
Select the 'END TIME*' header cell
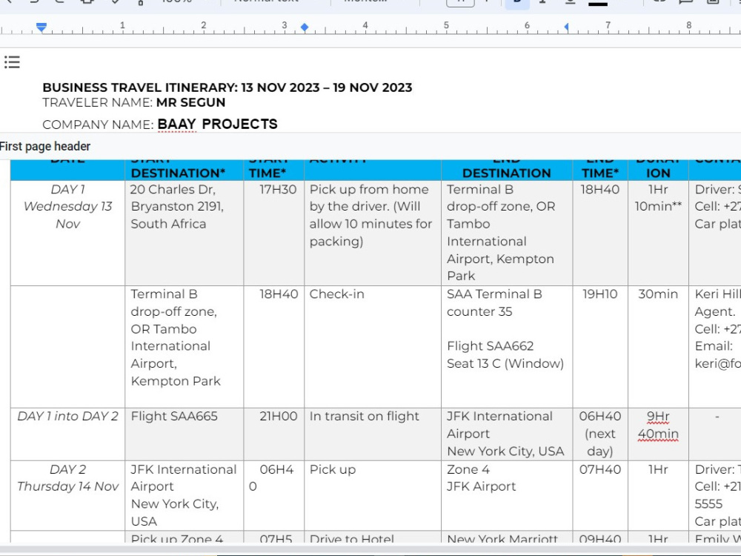pyautogui.click(x=600, y=170)
